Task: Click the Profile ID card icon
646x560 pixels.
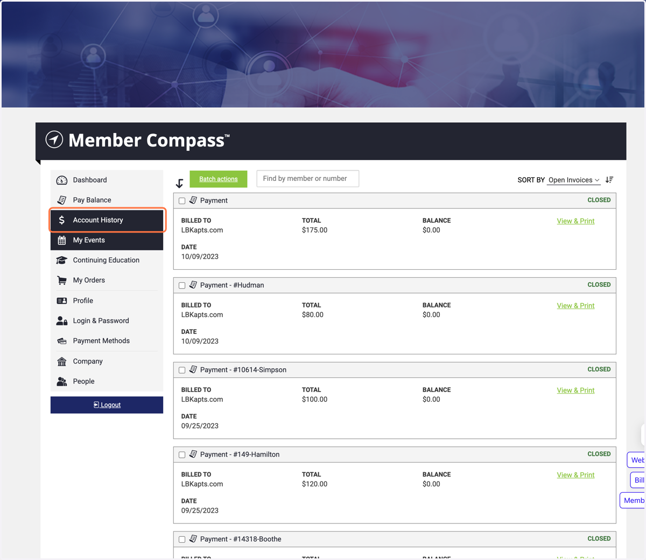Action: [62, 300]
